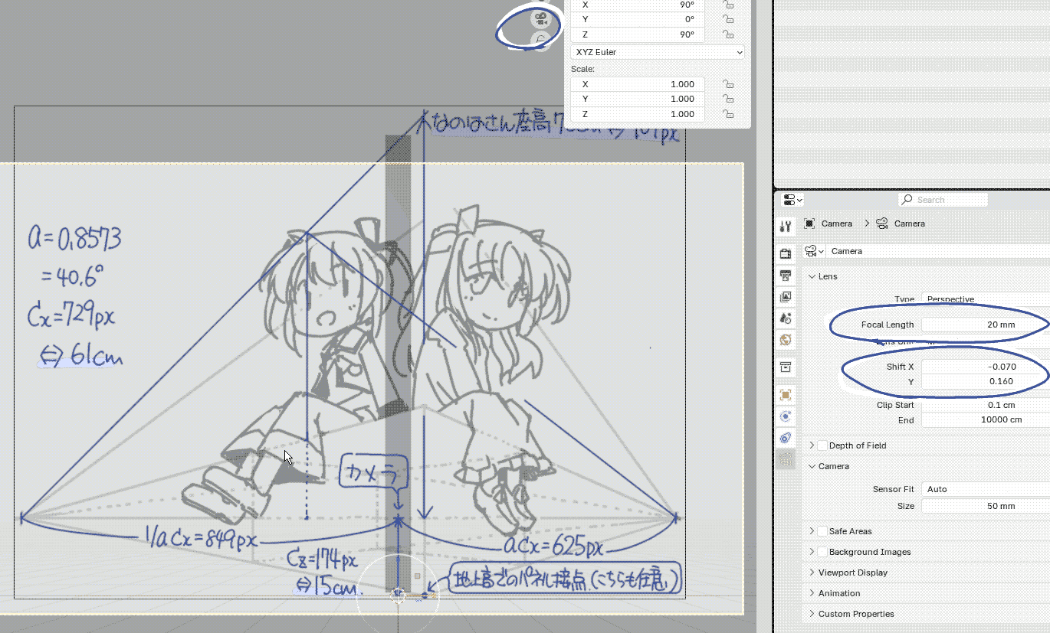This screenshot has width=1050, height=633.
Task: Click the Camera object icon in breadcrumb
Action: (x=809, y=224)
